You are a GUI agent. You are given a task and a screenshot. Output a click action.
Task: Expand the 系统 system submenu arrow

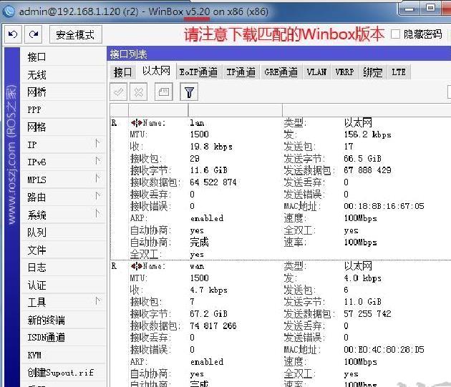97,213
